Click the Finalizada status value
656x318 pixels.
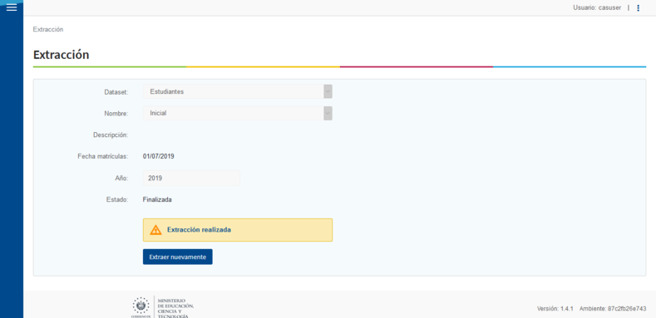[157, 200]
